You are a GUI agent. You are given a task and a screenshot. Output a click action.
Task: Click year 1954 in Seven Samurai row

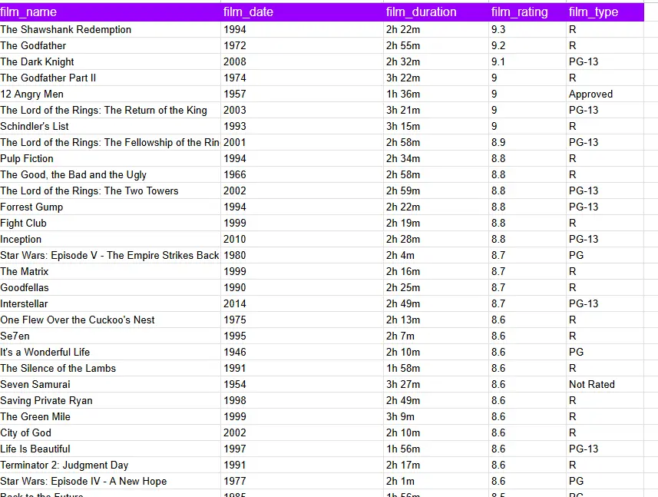[303, 385]
